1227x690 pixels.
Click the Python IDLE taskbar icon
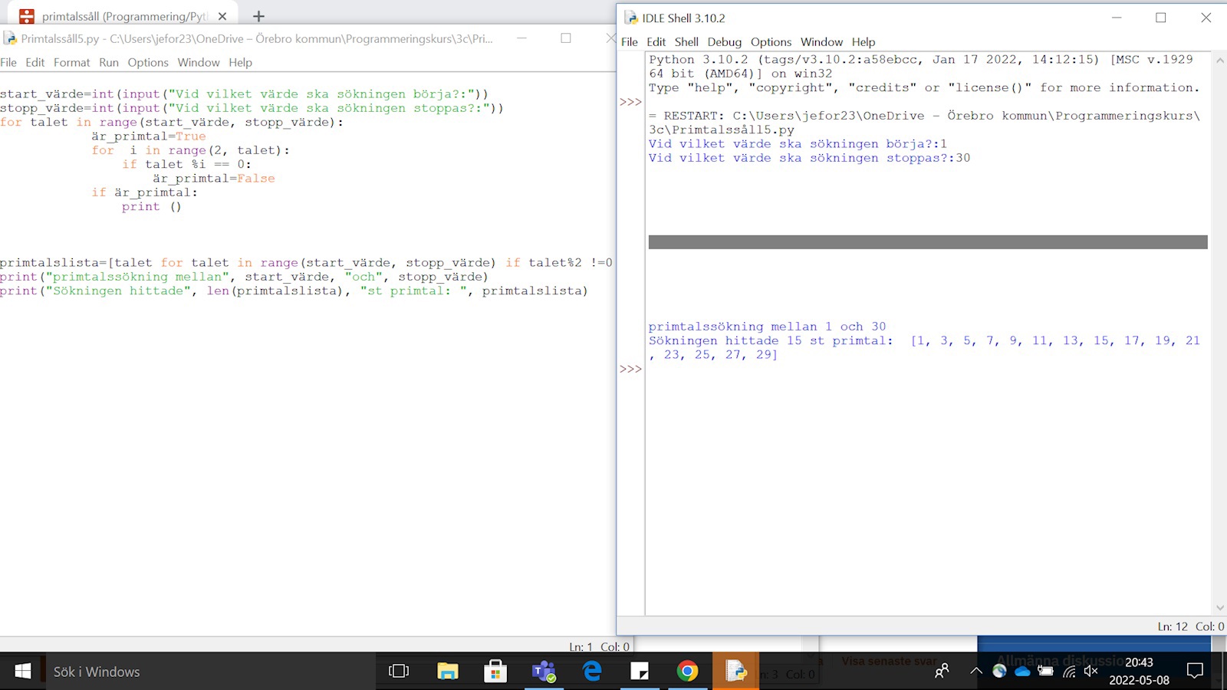click(735, 672)
